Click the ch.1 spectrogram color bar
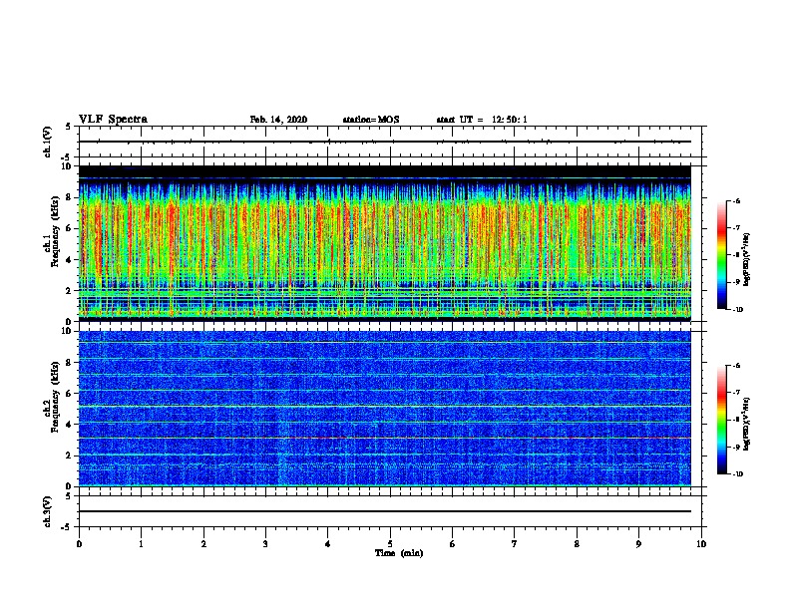790x610 pixels. (722, 255)
